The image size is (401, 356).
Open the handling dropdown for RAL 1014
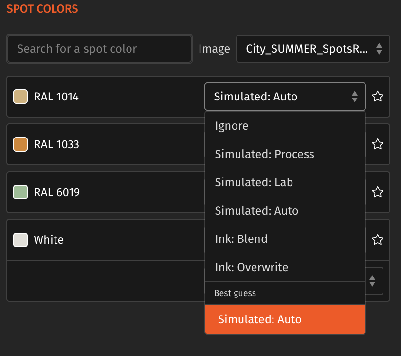285,97
